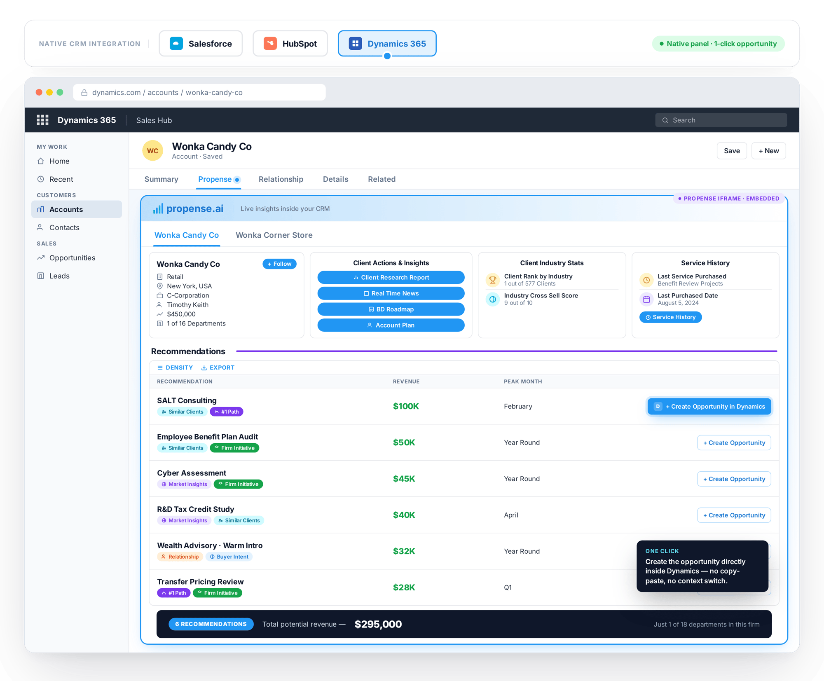Image resolution: width=824 pixels, height=681 pixels.
Task: Open Real Time News
Action: pos(391,293)
